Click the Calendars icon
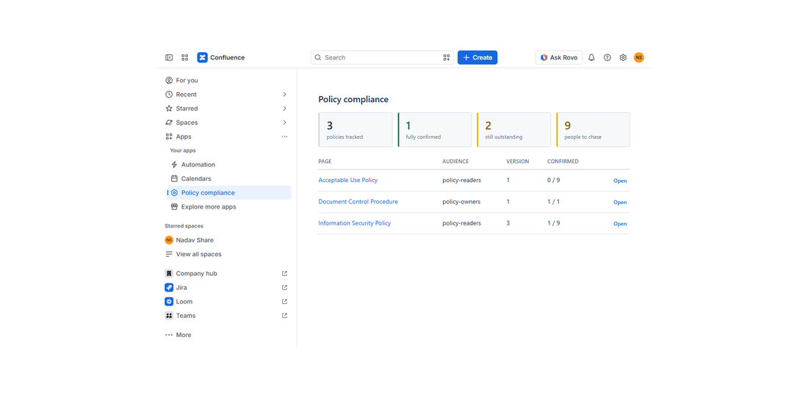 174,178
